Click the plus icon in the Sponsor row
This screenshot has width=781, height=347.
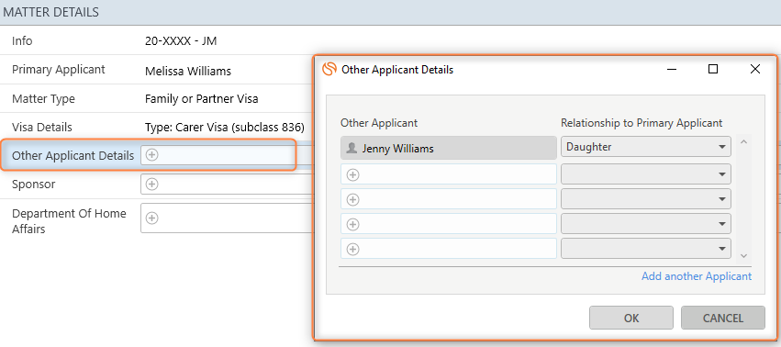[x=152, y=185]
